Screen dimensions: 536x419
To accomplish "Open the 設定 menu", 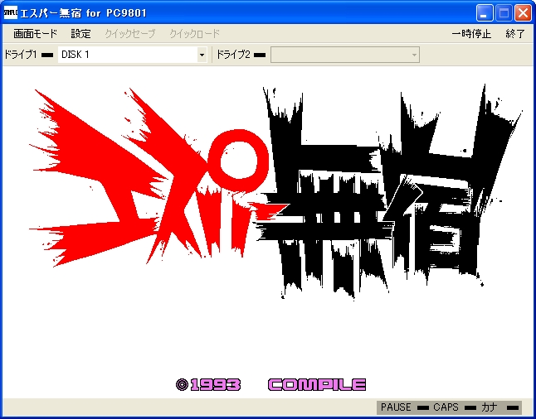I will click(81, 34).
